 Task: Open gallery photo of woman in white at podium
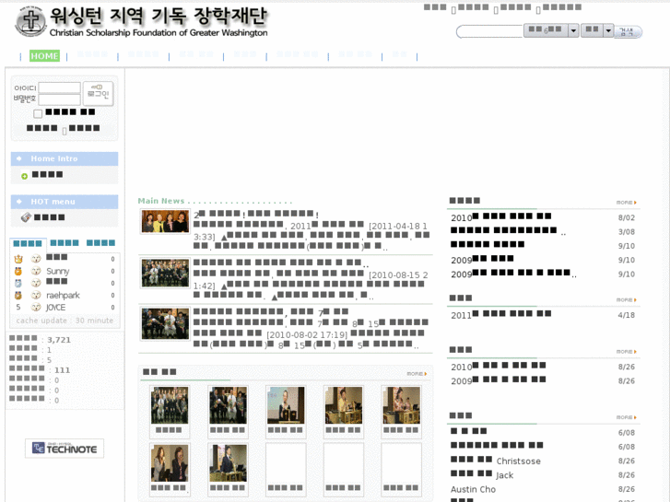click(286, 405)
